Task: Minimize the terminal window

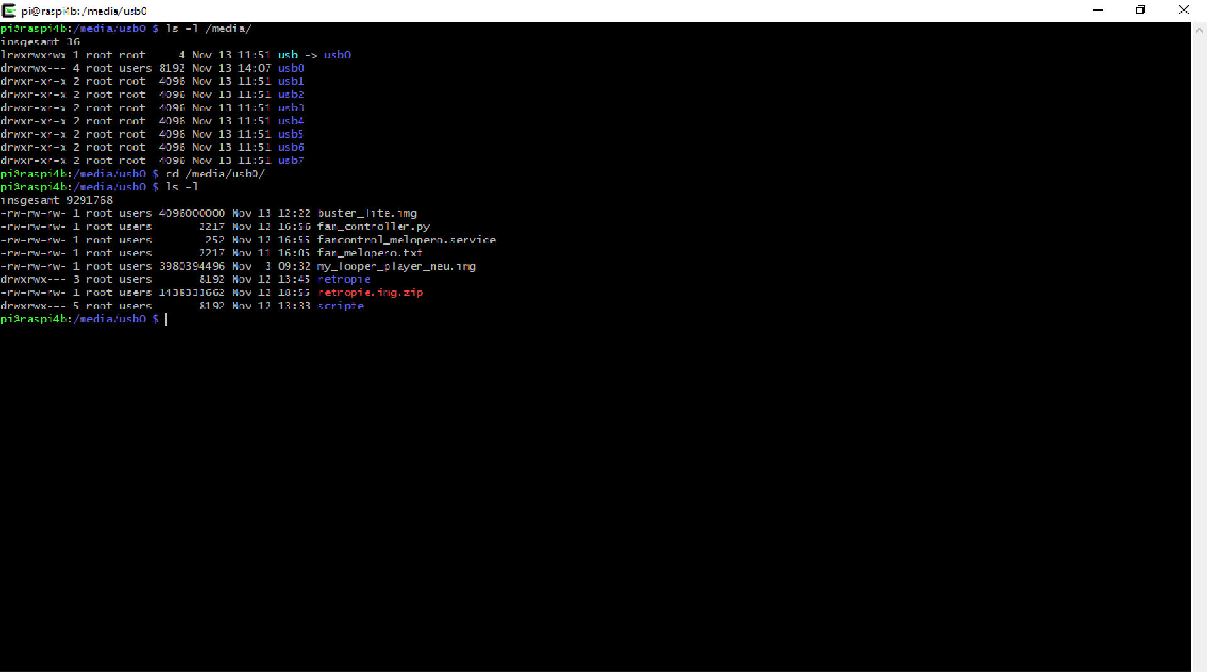Action: tap(1098, 10)
